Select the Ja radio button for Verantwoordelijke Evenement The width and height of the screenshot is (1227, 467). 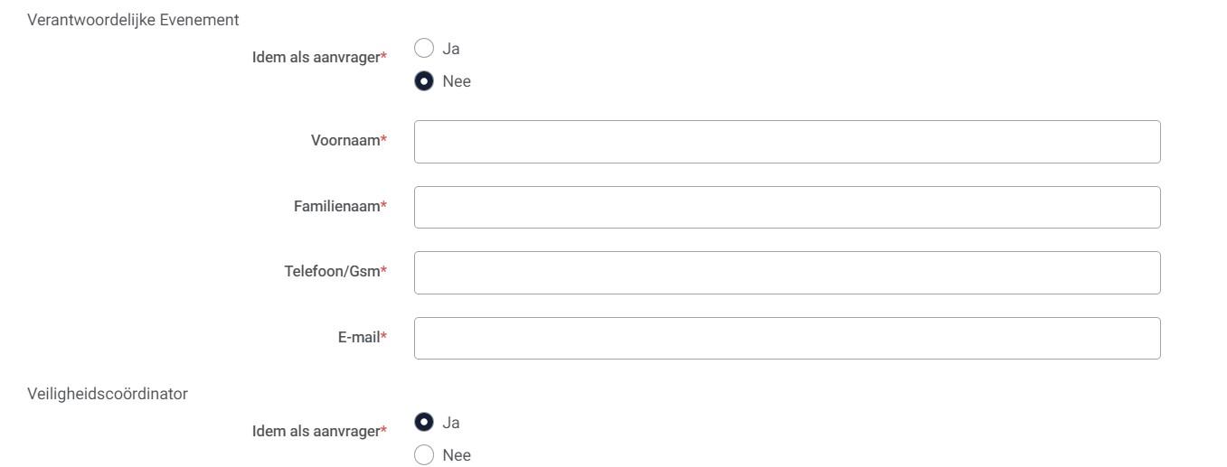click(424, 49)
